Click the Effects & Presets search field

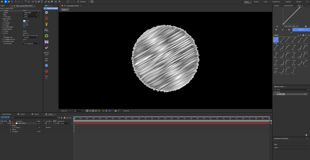point(291,89)
